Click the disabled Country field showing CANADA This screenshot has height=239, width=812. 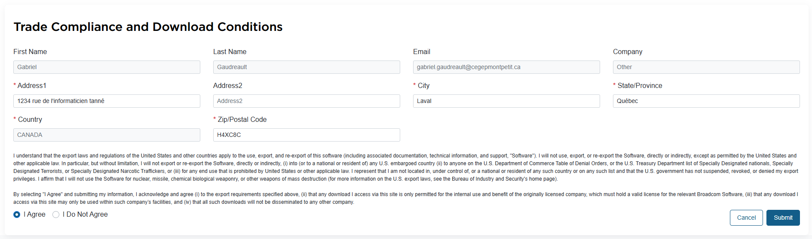pyautogui.click(x=107, y=135)
